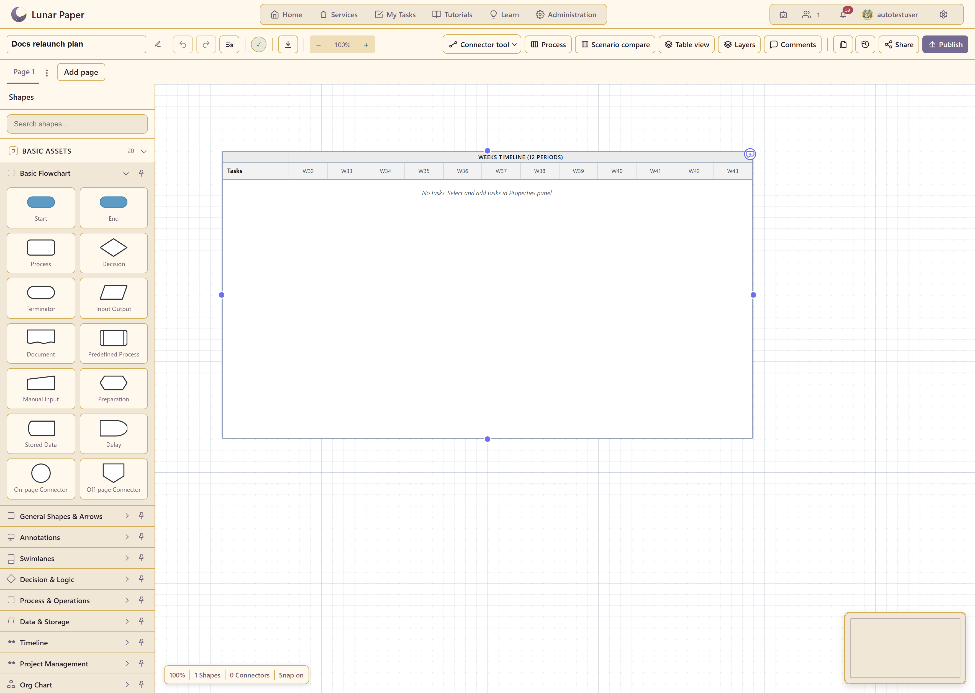Click the Publish button
Image resolution: width=975 pixels, height=693 pixels.
945,44
